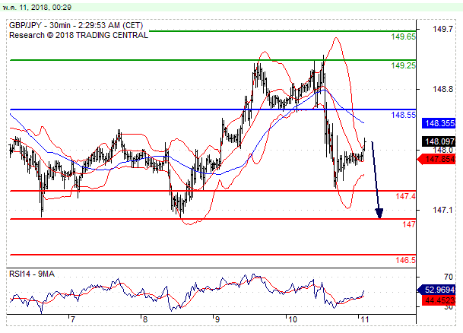Viewport: 463px width, 333px height.
Task: Click the date axis label 9
Action: coord(217,319)
